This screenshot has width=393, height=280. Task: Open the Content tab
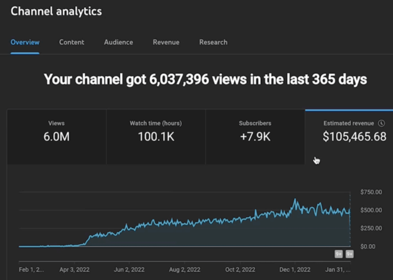pos(71,42)
